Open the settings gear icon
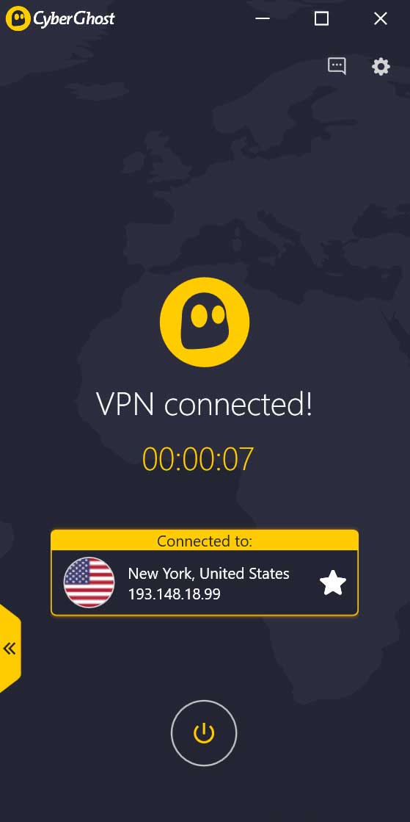This screenshot has width=410, height=822. (x=381, y=67)
